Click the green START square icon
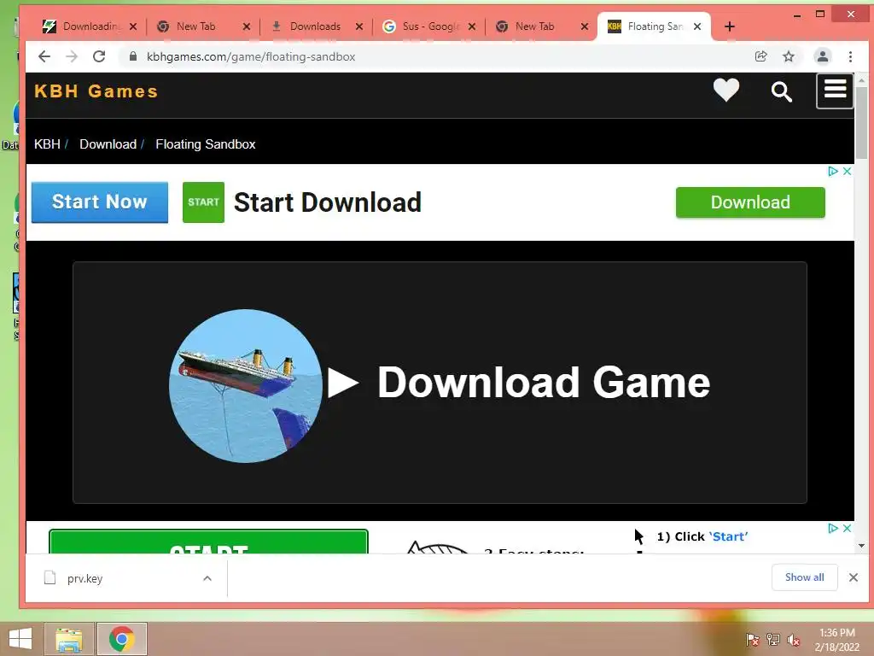Screen dimensions: 874x656 click(x=203, y=202)
